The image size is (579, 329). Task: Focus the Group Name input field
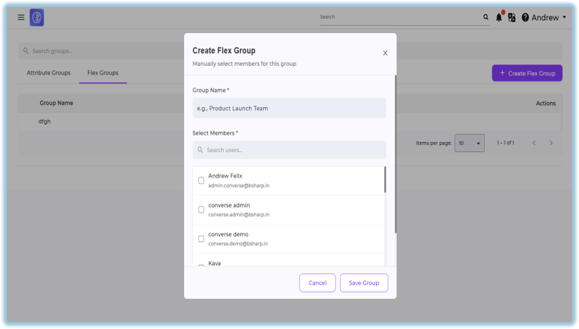(x=289, y=108)
